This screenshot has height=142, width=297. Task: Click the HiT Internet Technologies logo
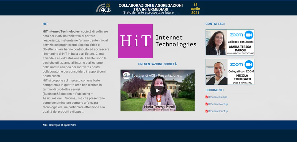[157, 41]
